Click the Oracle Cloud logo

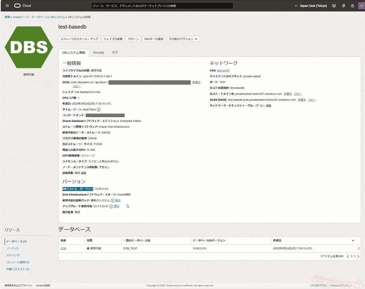(22, 6)
